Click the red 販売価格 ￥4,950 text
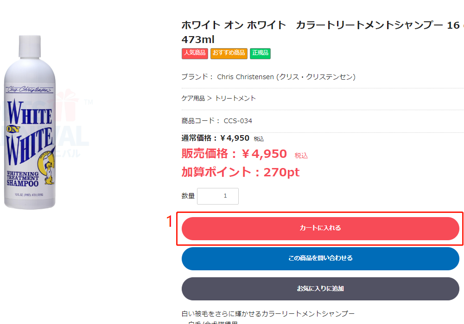Viewport: 464px width, 324px height. click(234, 154)
